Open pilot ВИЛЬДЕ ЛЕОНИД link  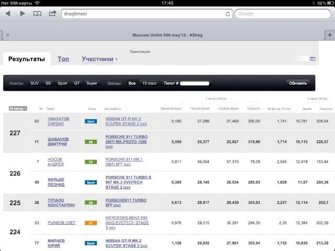click(56, 182)
